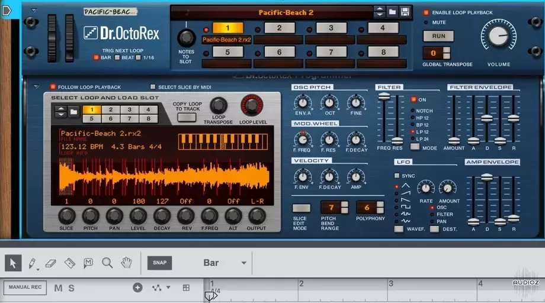Select the Eraser tool

coord(51,263)
